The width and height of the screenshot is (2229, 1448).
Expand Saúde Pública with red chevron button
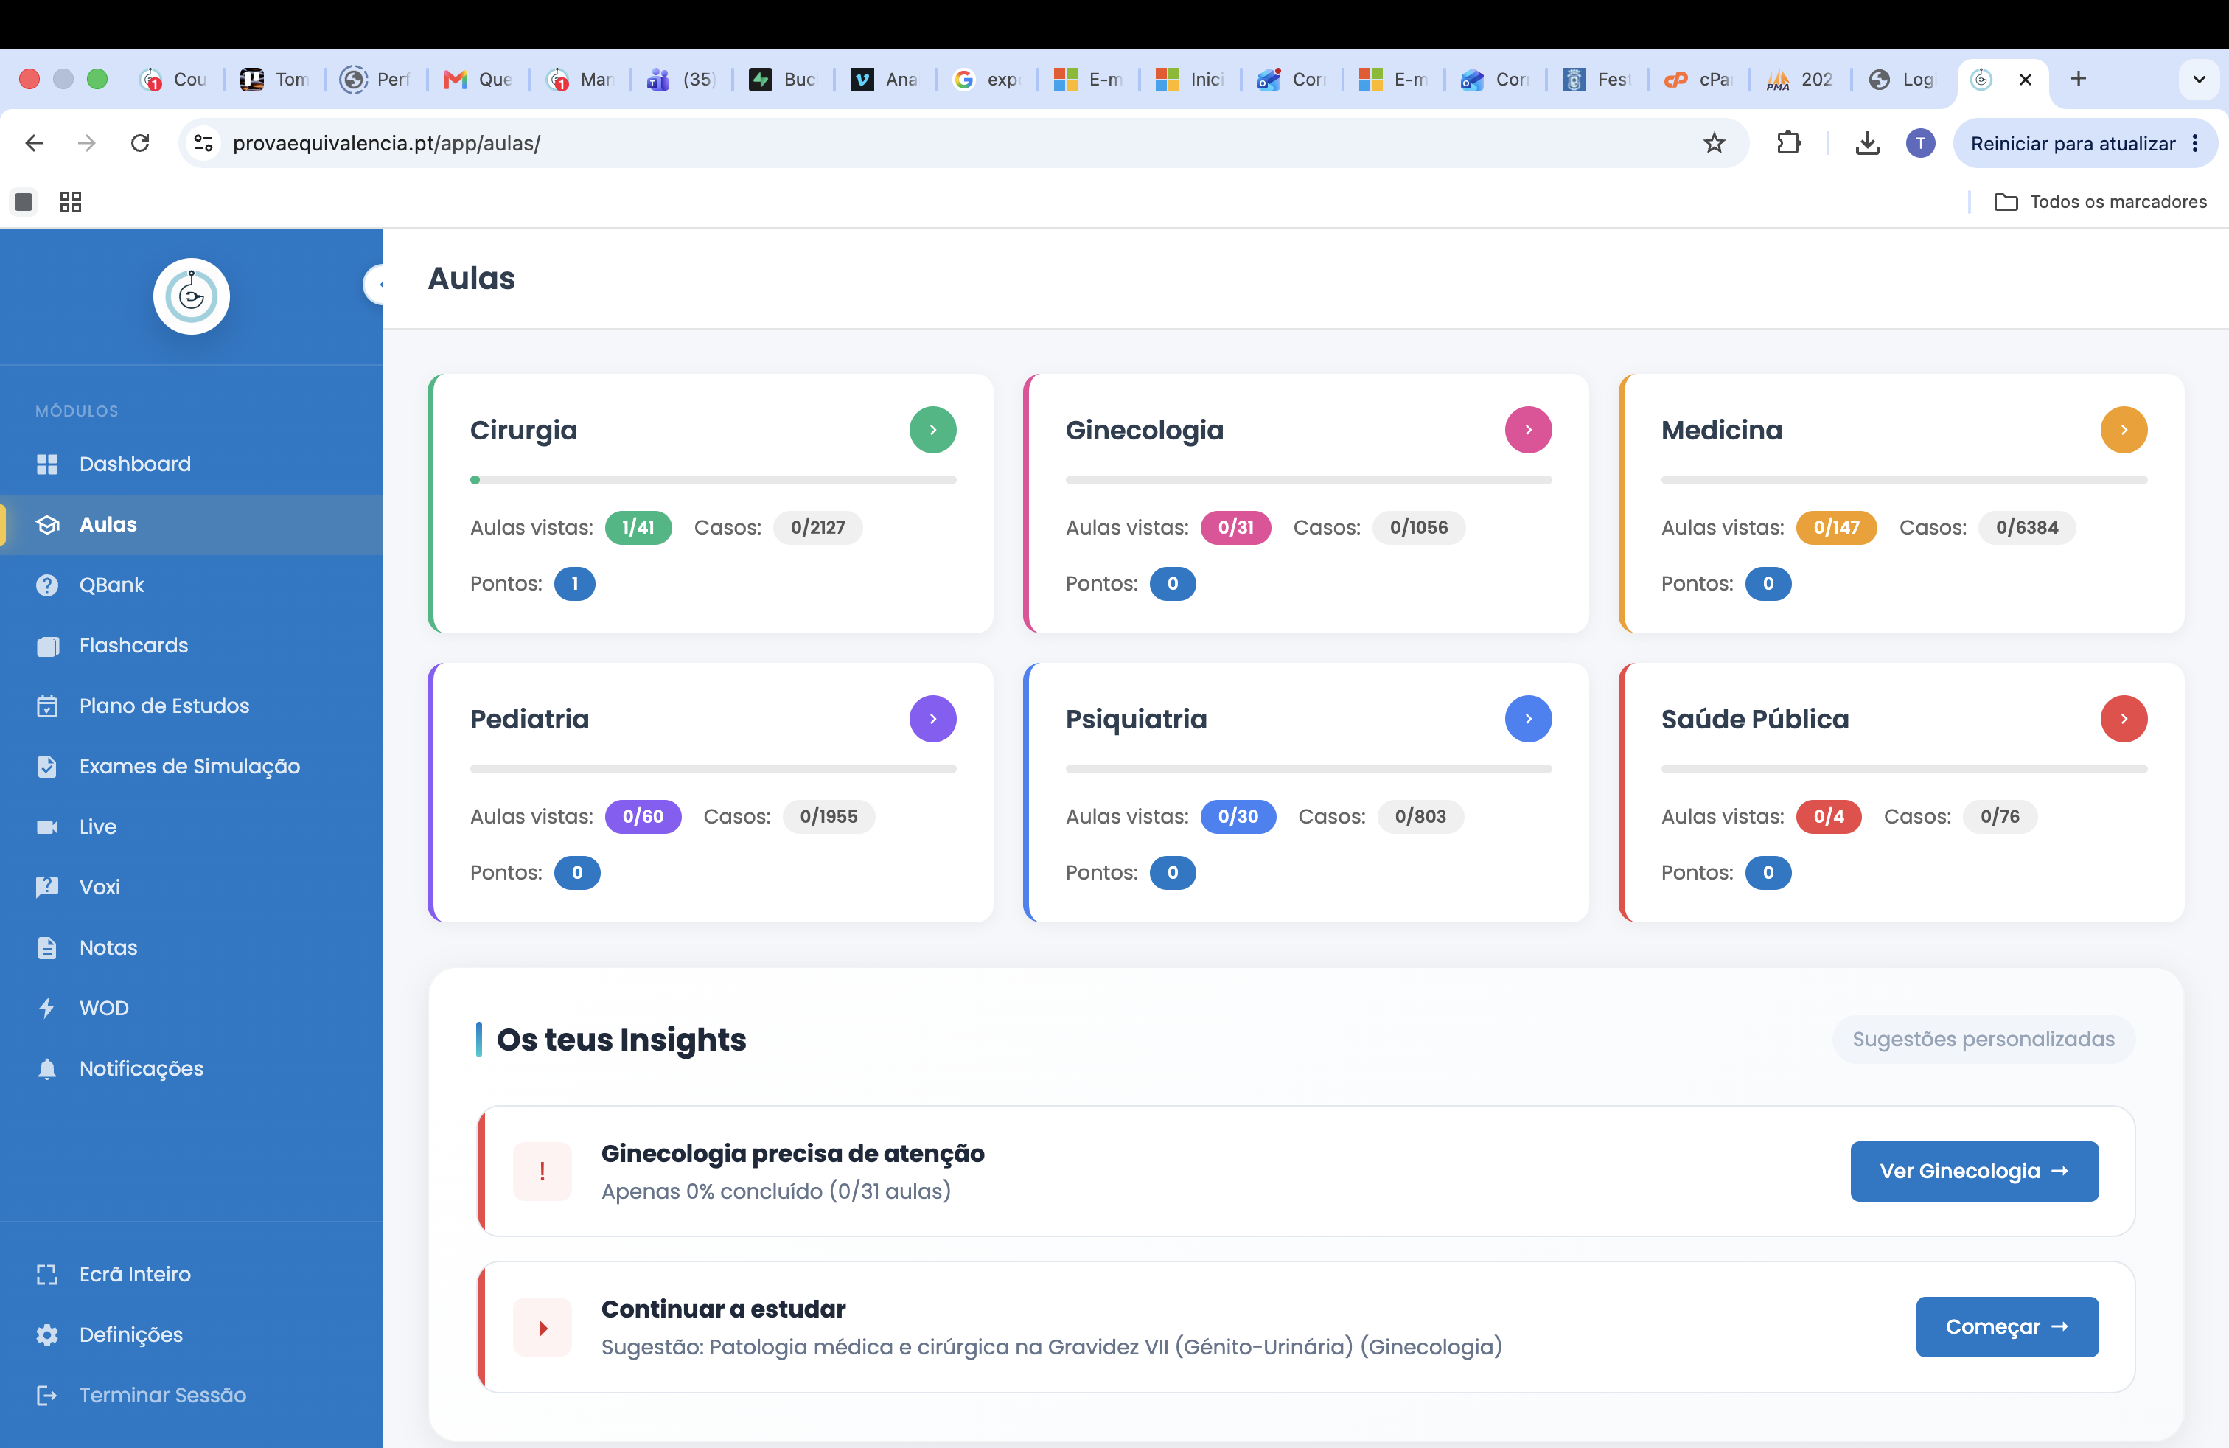pos(2123,718)
